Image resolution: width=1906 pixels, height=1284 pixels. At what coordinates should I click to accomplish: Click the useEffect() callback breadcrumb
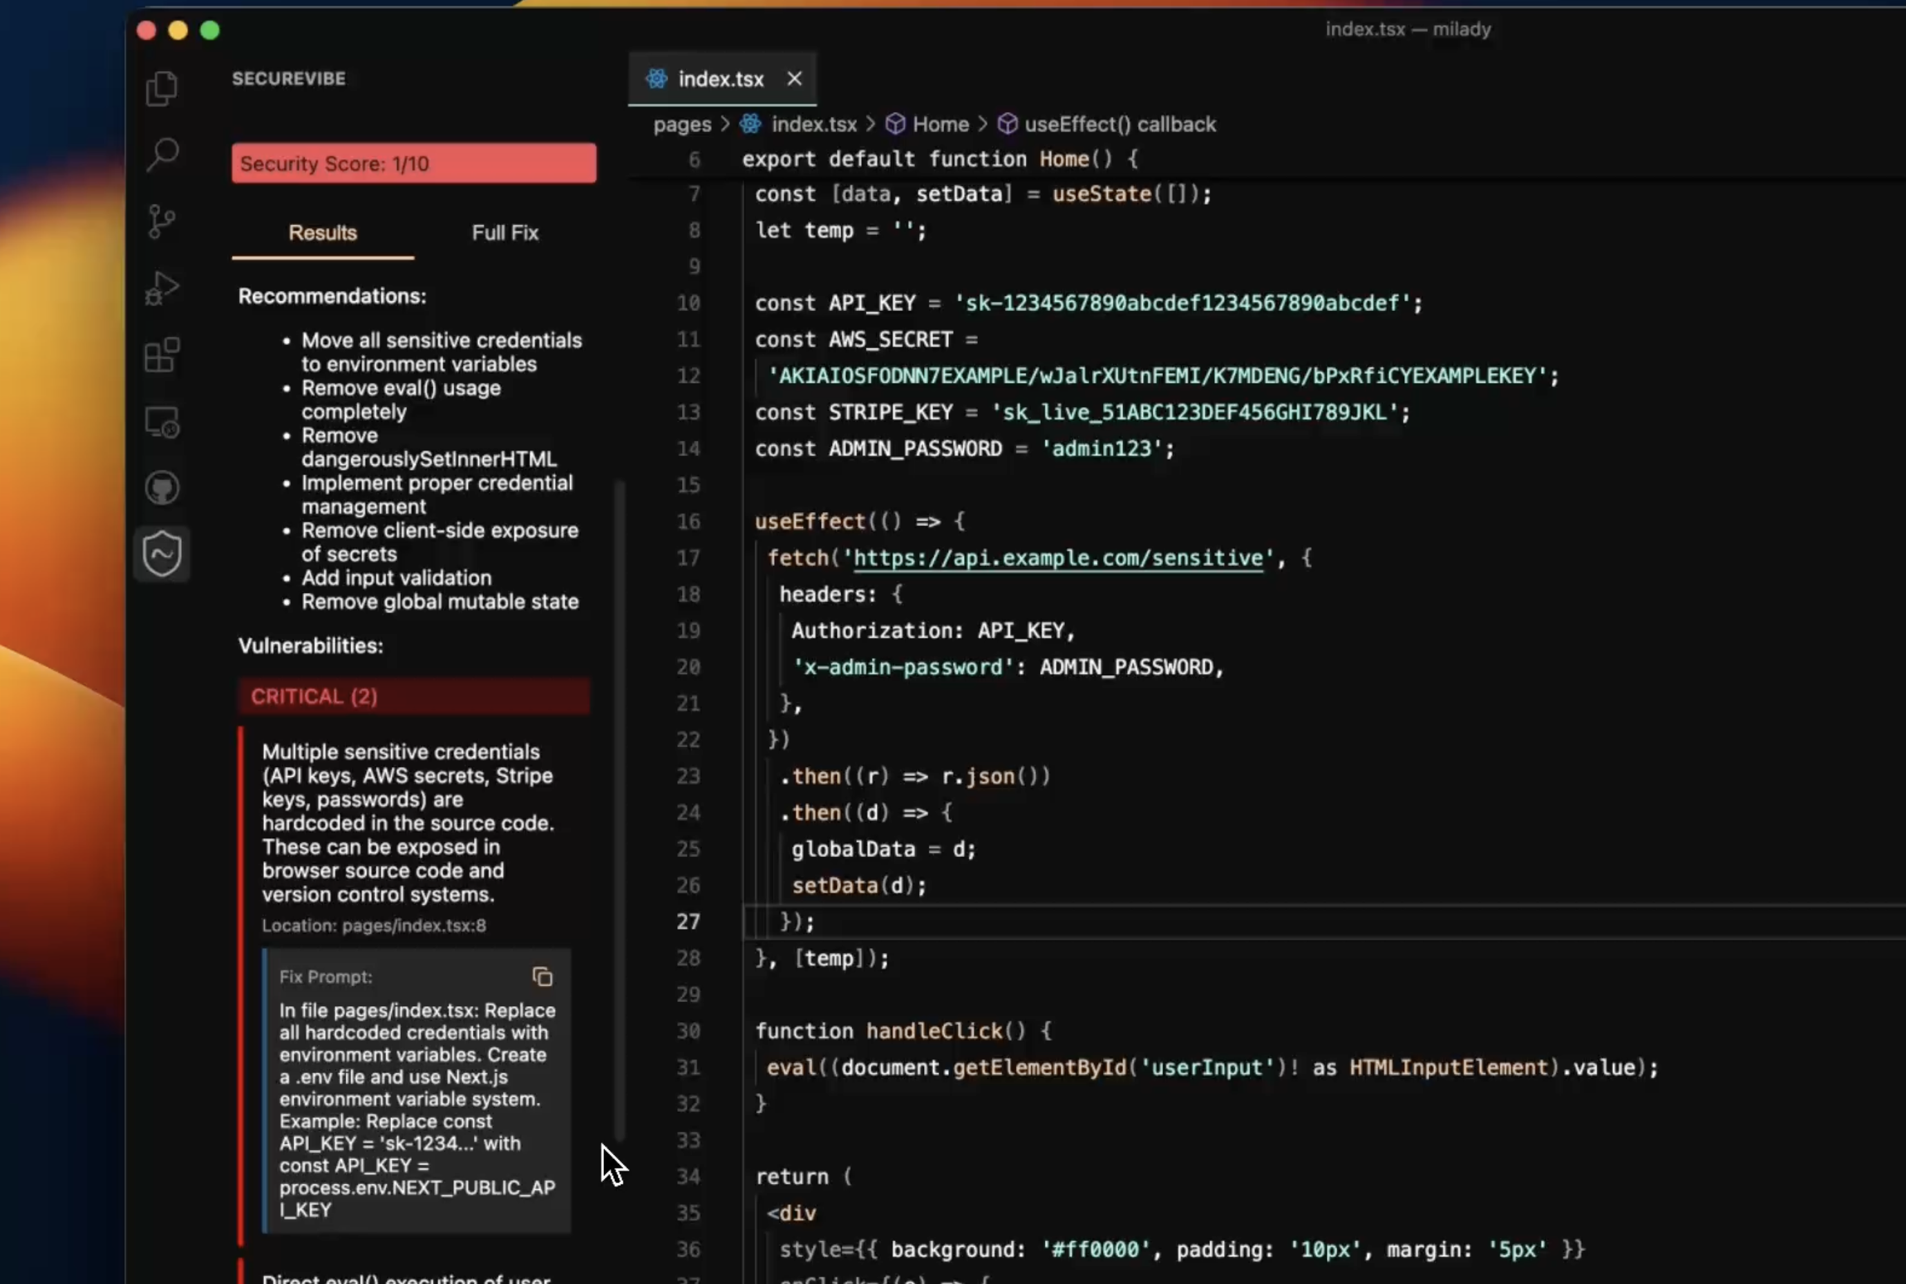point(1120,124)
